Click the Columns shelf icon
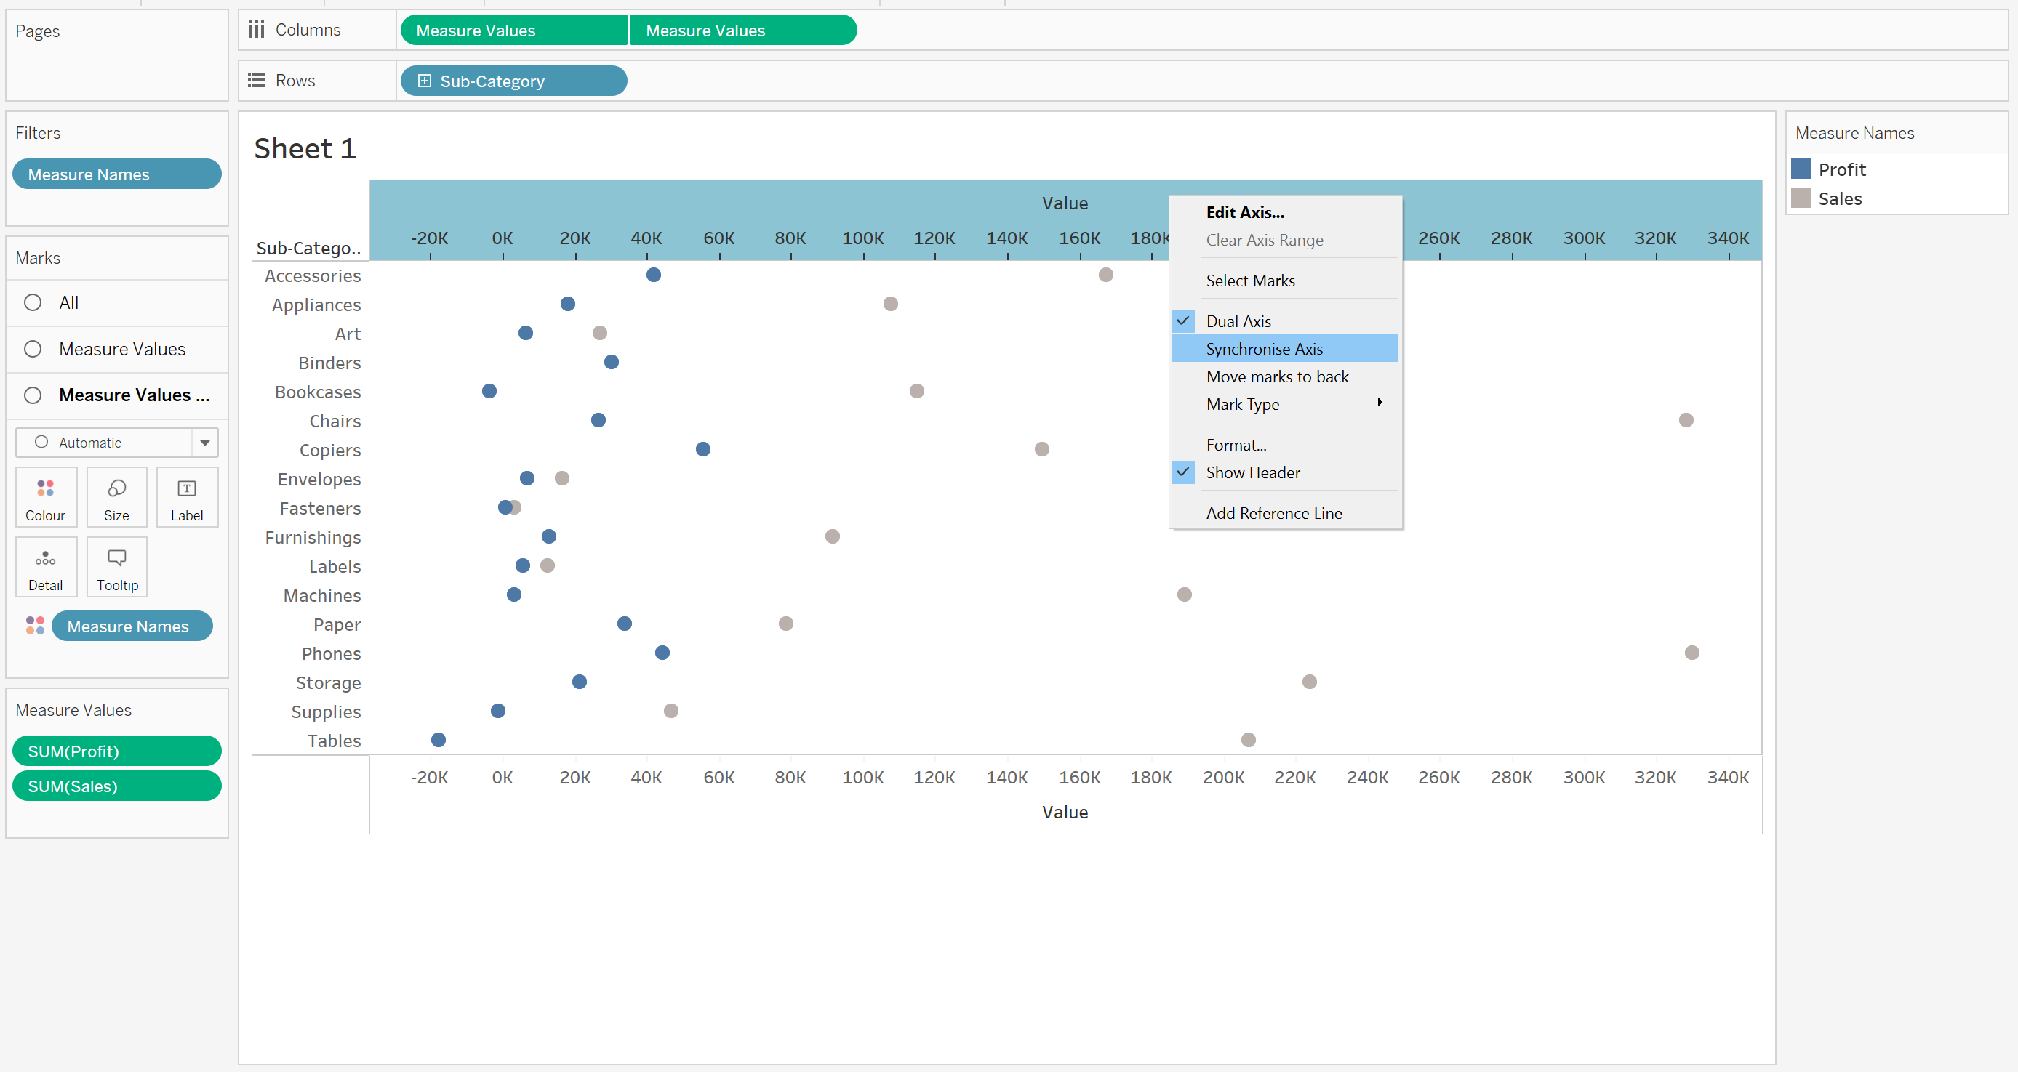This screenshot has height=1072, width=2018. pyautogui.click(x=256, y=30)
